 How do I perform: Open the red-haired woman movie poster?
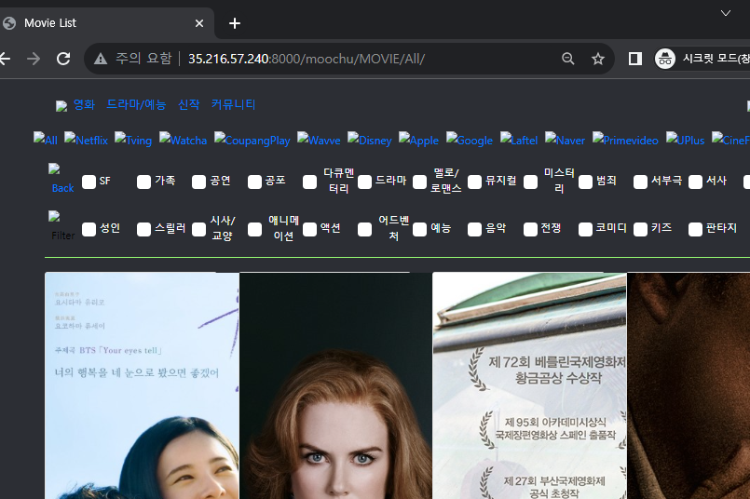click(x=335, y=385)
